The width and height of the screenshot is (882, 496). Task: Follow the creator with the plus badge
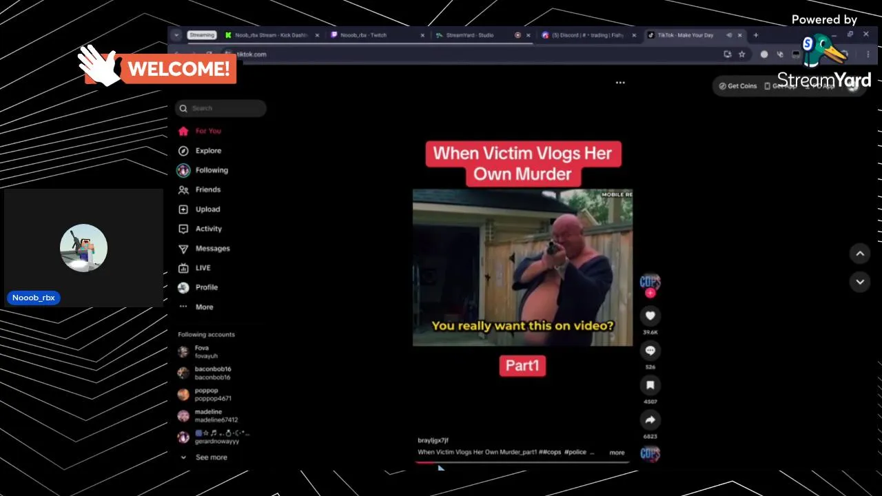[x=650, y=293]
